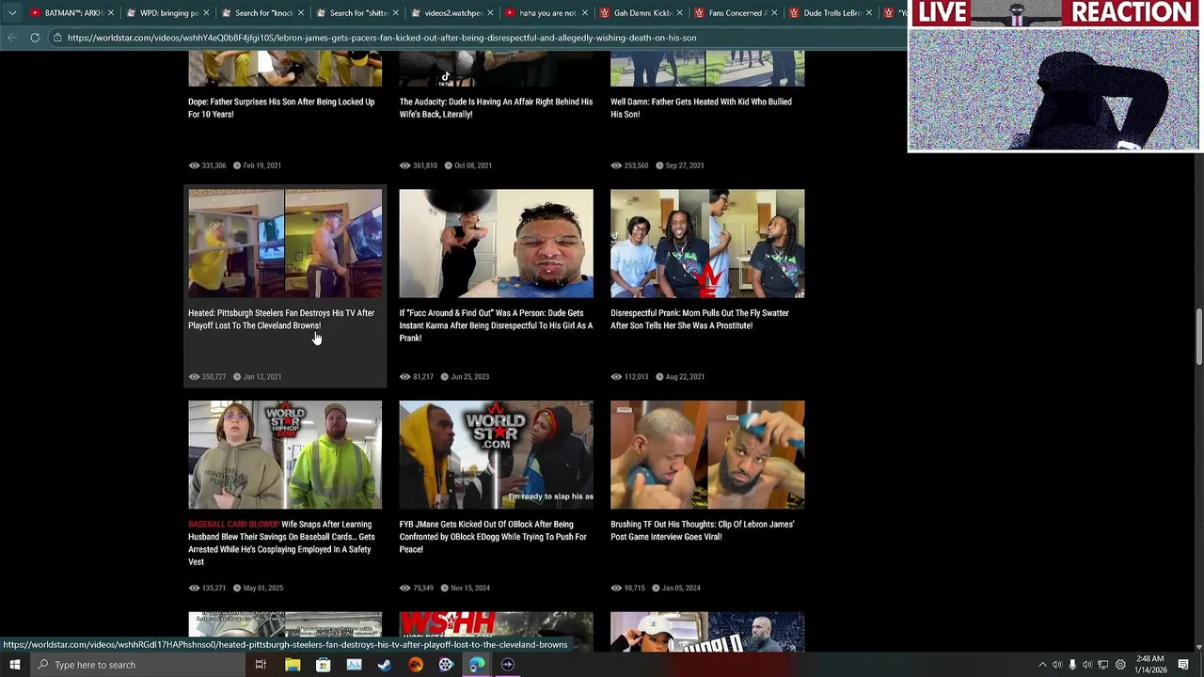Open Task View from the taskbar
Image resolution: width=1204 pixels, height=677 pixels.
261,665
